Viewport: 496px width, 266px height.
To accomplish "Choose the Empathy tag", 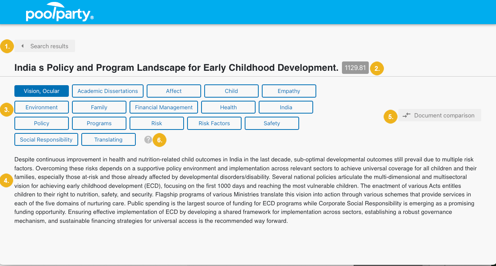I will click(289, 91).
